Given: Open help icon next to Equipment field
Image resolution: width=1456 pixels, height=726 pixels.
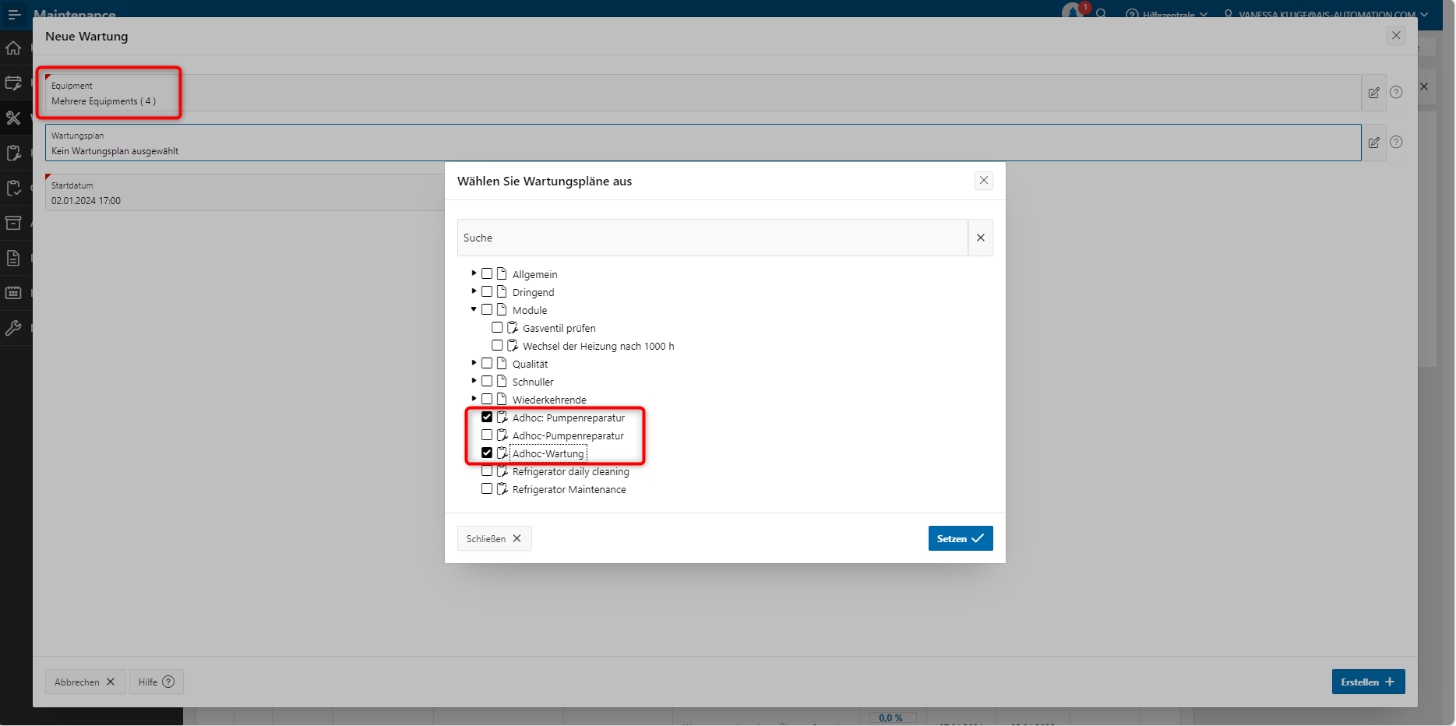Looking at the screenshot, I should point(1396,92).
